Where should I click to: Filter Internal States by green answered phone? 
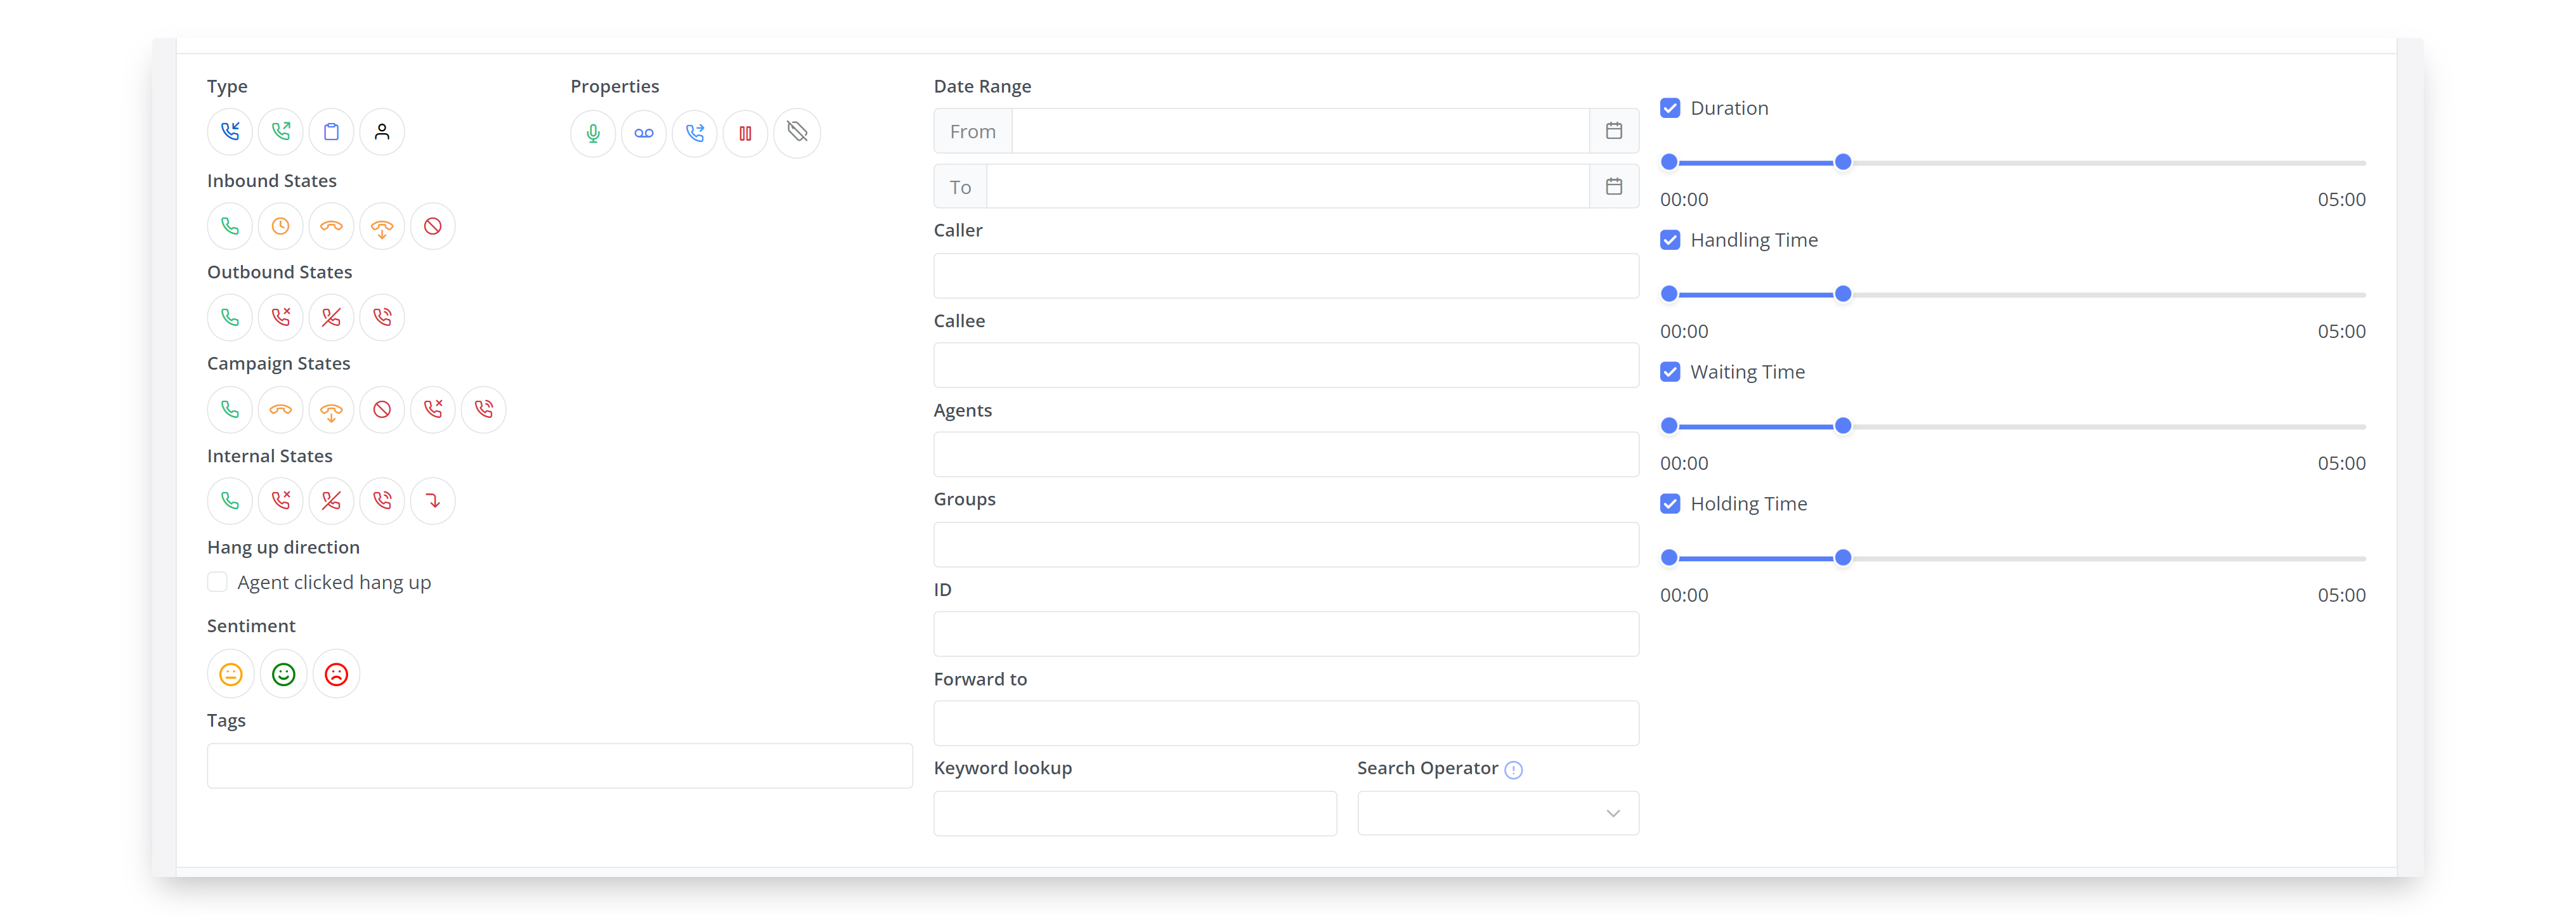(230, 501)
